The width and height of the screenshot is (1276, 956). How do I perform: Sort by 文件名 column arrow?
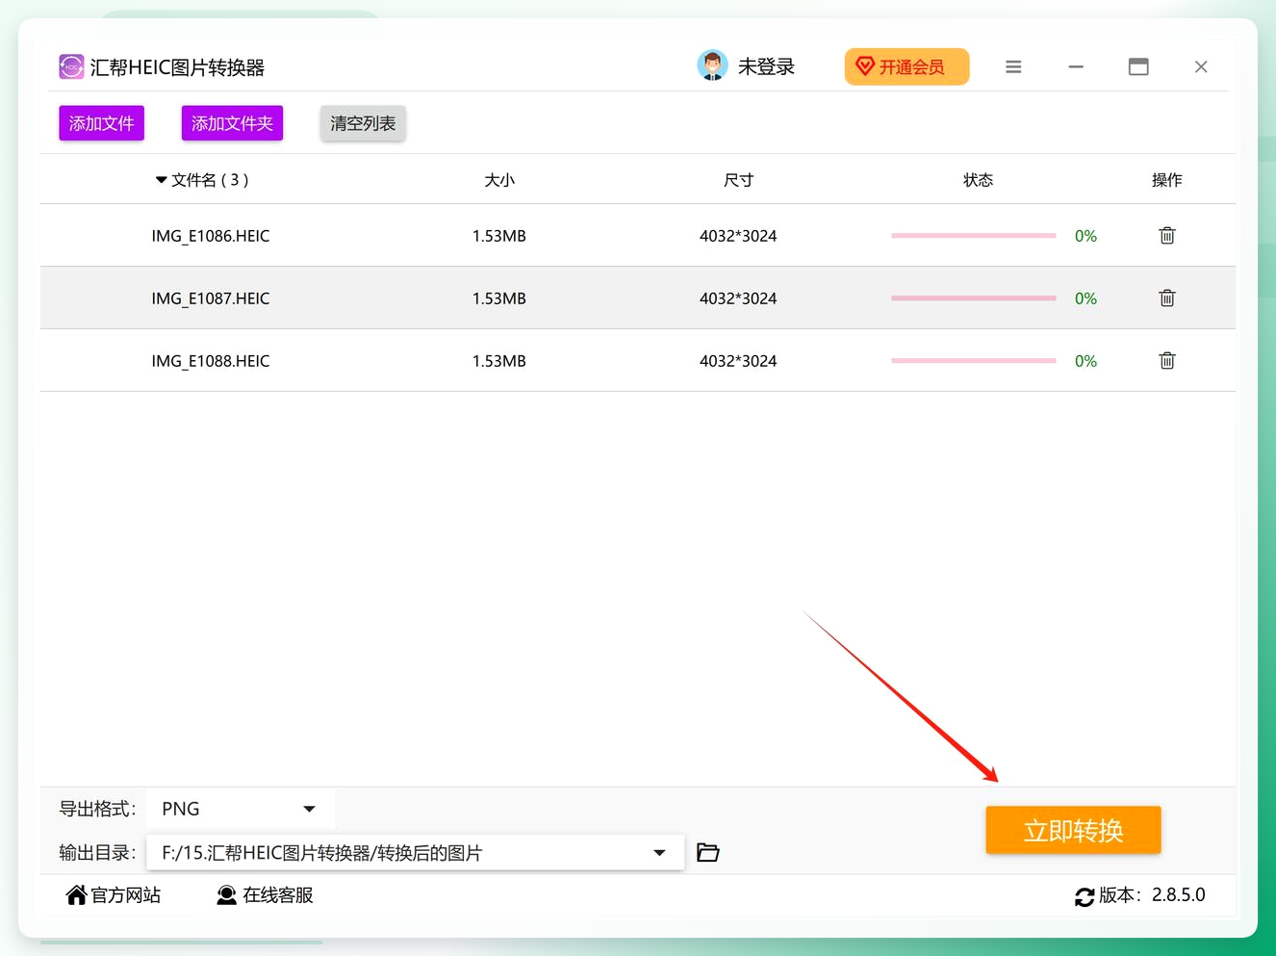coord(161,180)
